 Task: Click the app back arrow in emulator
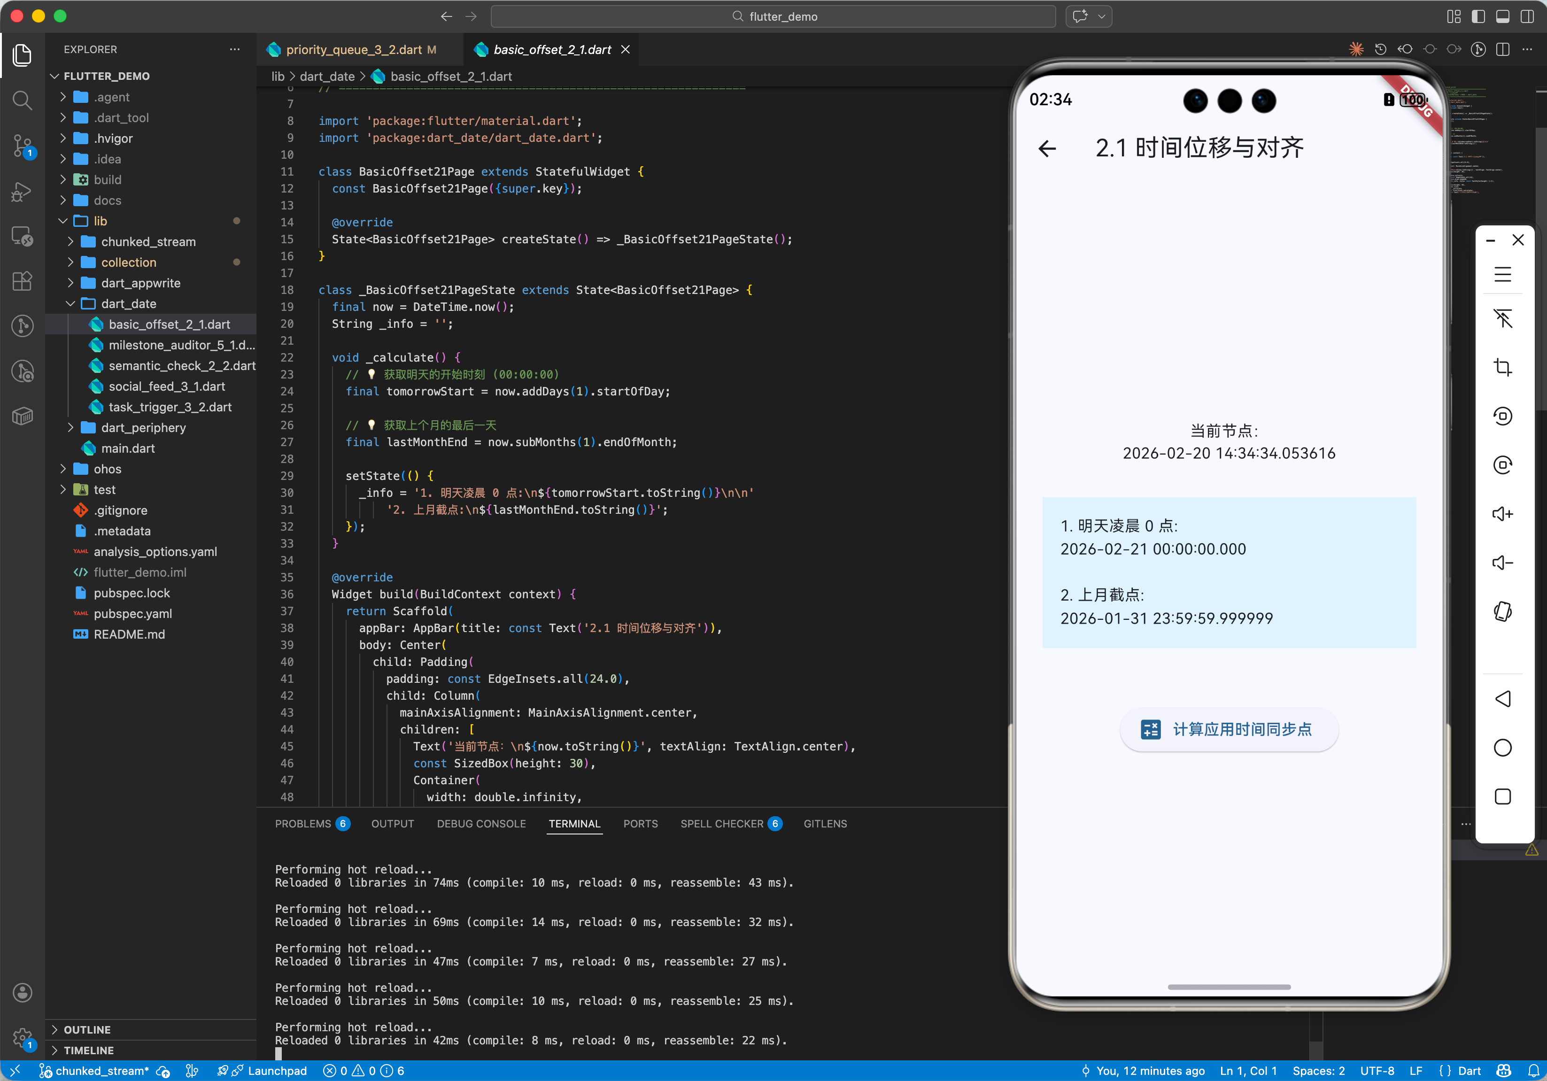click(1047, 148)
